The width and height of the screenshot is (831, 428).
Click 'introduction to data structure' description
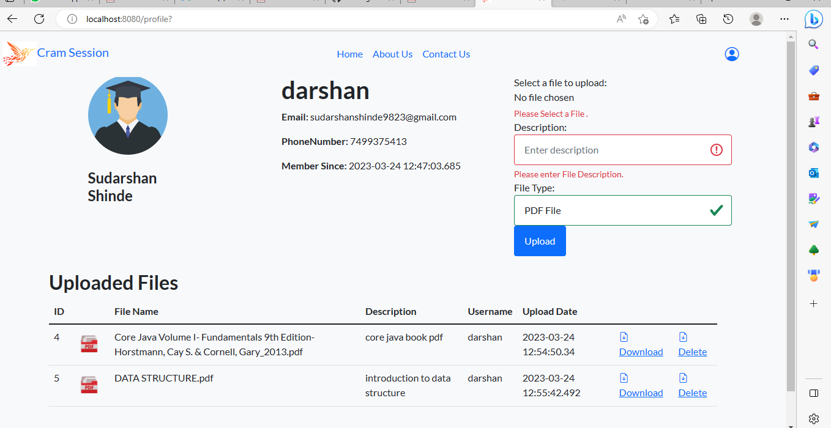pyautogui.click(x=408, y=386)
